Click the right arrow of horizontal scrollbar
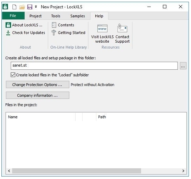This screenshot has width=191, height=179. pos(183,171)
